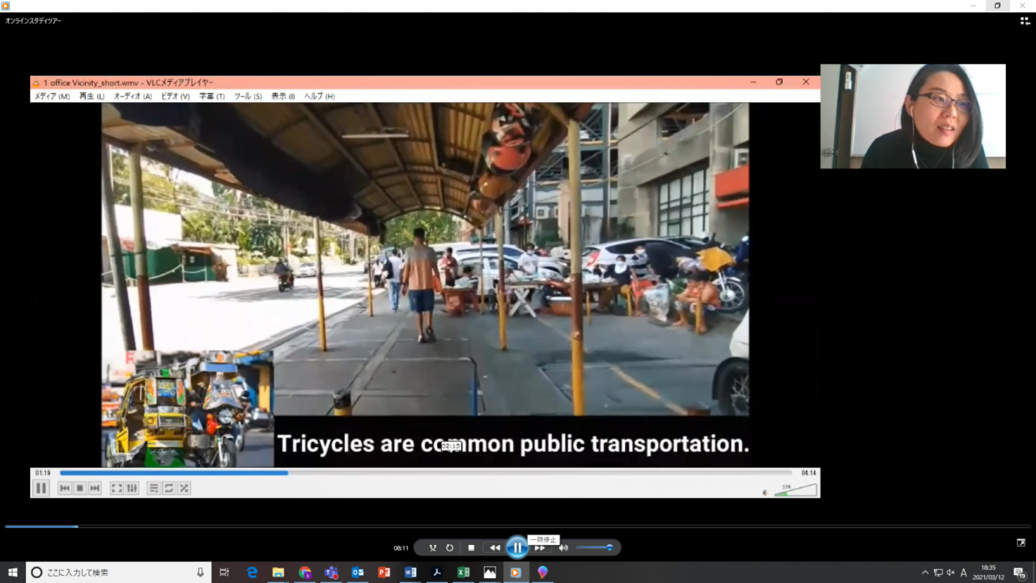Open the メディア (M) menu in VLC
This screenshot has width=1036, height=583.
pyautogui.click(x=52, y=96)
